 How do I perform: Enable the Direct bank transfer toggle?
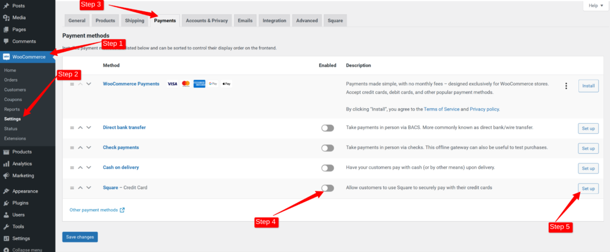328,128
